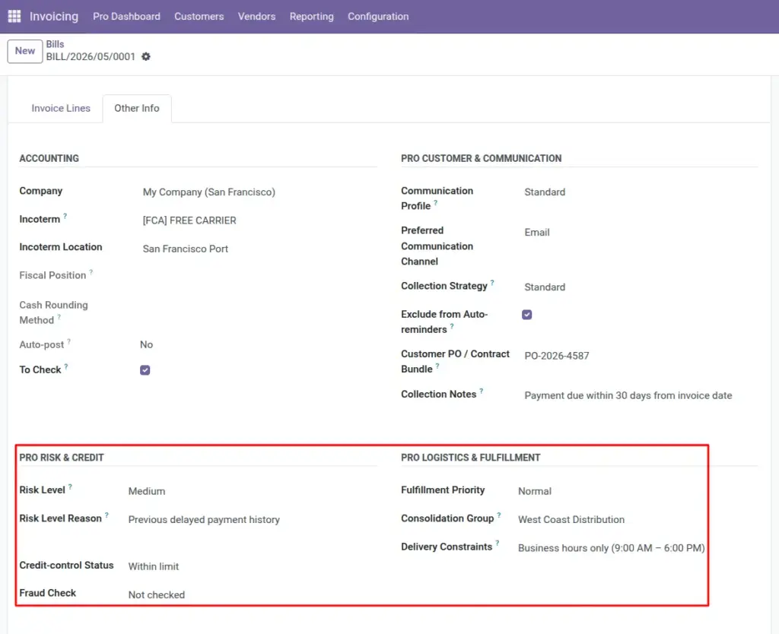Uncheck Exclude from Auto-reminders checkbox
This screenshot has height=634, width=779.
527,315
